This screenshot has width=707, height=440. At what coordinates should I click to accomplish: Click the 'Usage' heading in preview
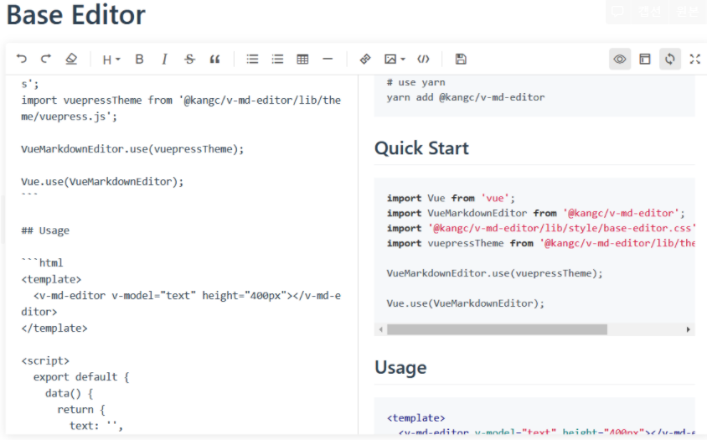point(400,368)
